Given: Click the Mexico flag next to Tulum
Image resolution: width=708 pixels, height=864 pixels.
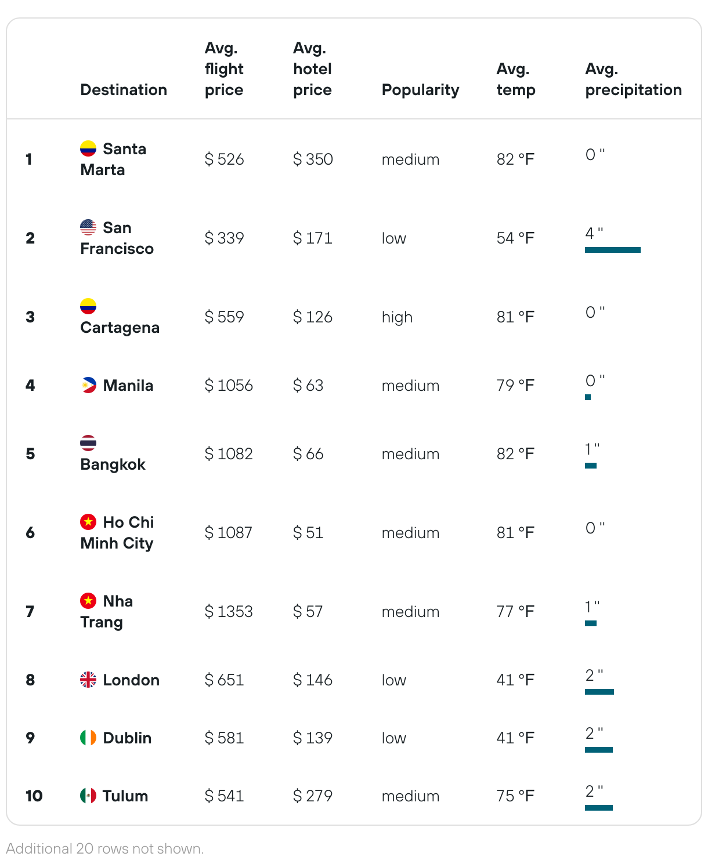Looking at the screenshot, I should point(88,796).
